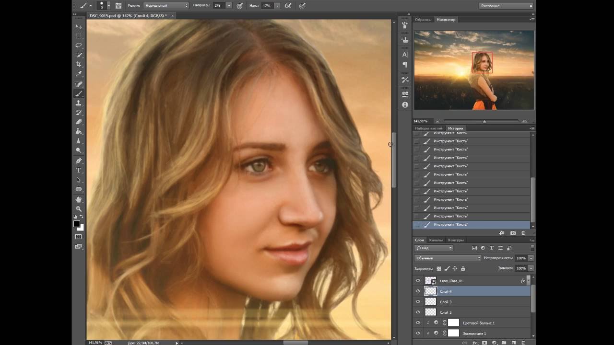Open the brush flow slider dropdown

277,6
